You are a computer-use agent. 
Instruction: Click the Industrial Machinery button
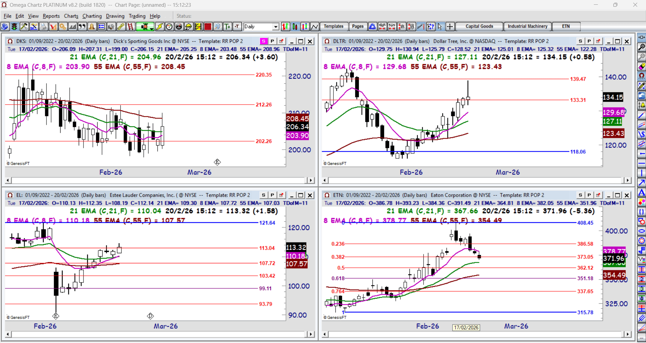[x=528, y=26]
